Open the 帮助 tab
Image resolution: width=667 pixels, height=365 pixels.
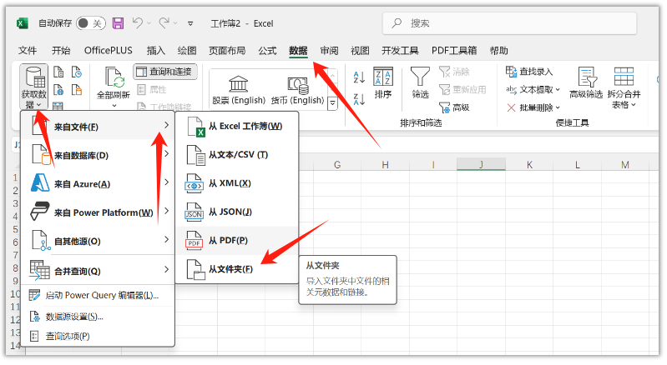click(x=498, y=51)
